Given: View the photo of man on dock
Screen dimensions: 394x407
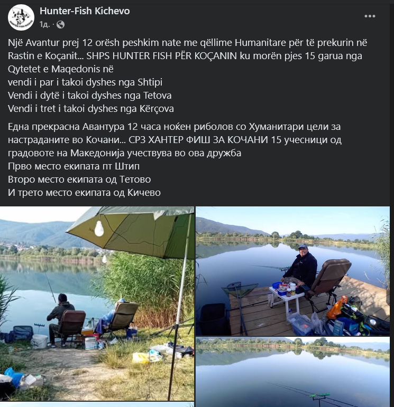Looking at the screenshot, I should point(292,271).
